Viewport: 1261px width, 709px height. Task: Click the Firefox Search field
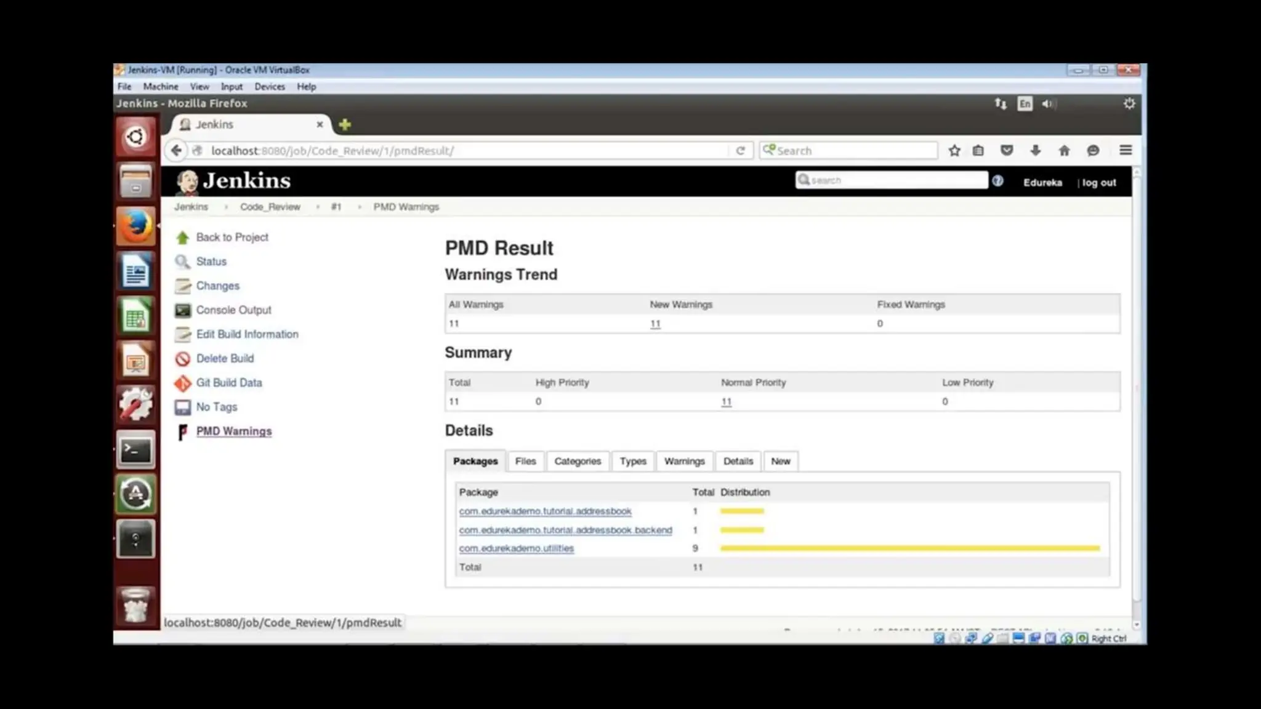tap(848, 151)
